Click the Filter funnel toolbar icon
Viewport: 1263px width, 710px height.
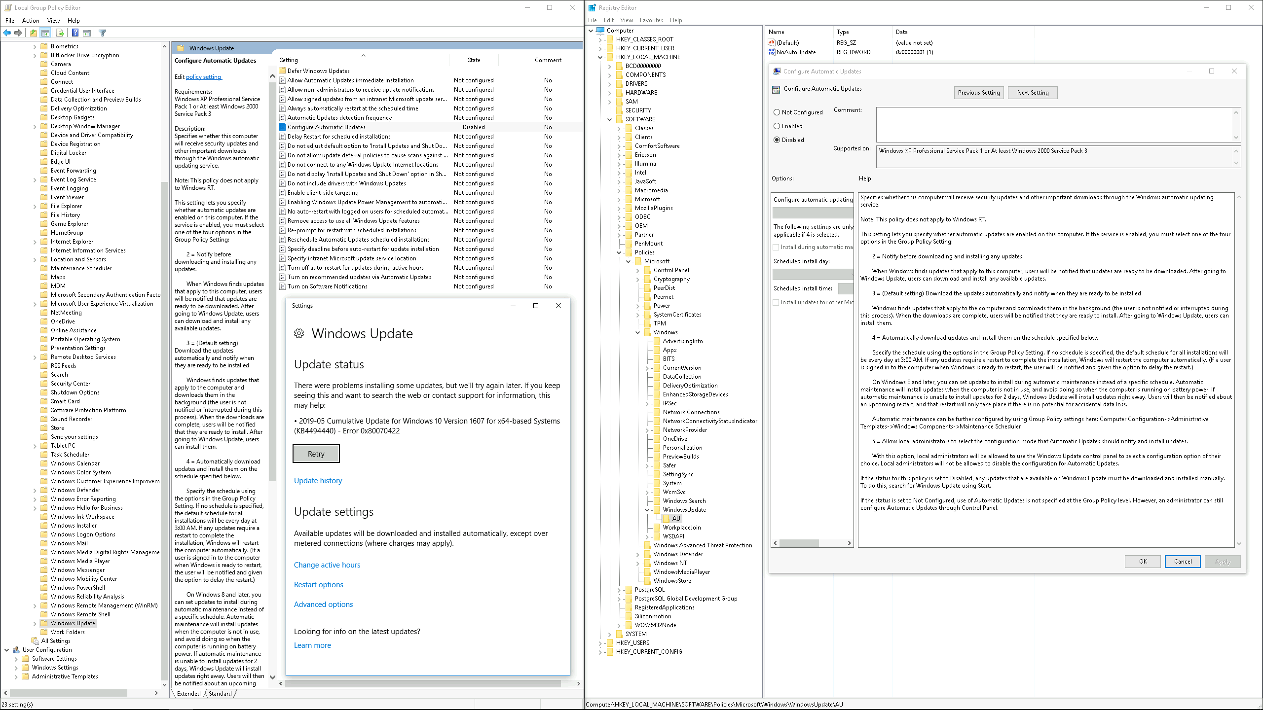[x=103, y=33]
